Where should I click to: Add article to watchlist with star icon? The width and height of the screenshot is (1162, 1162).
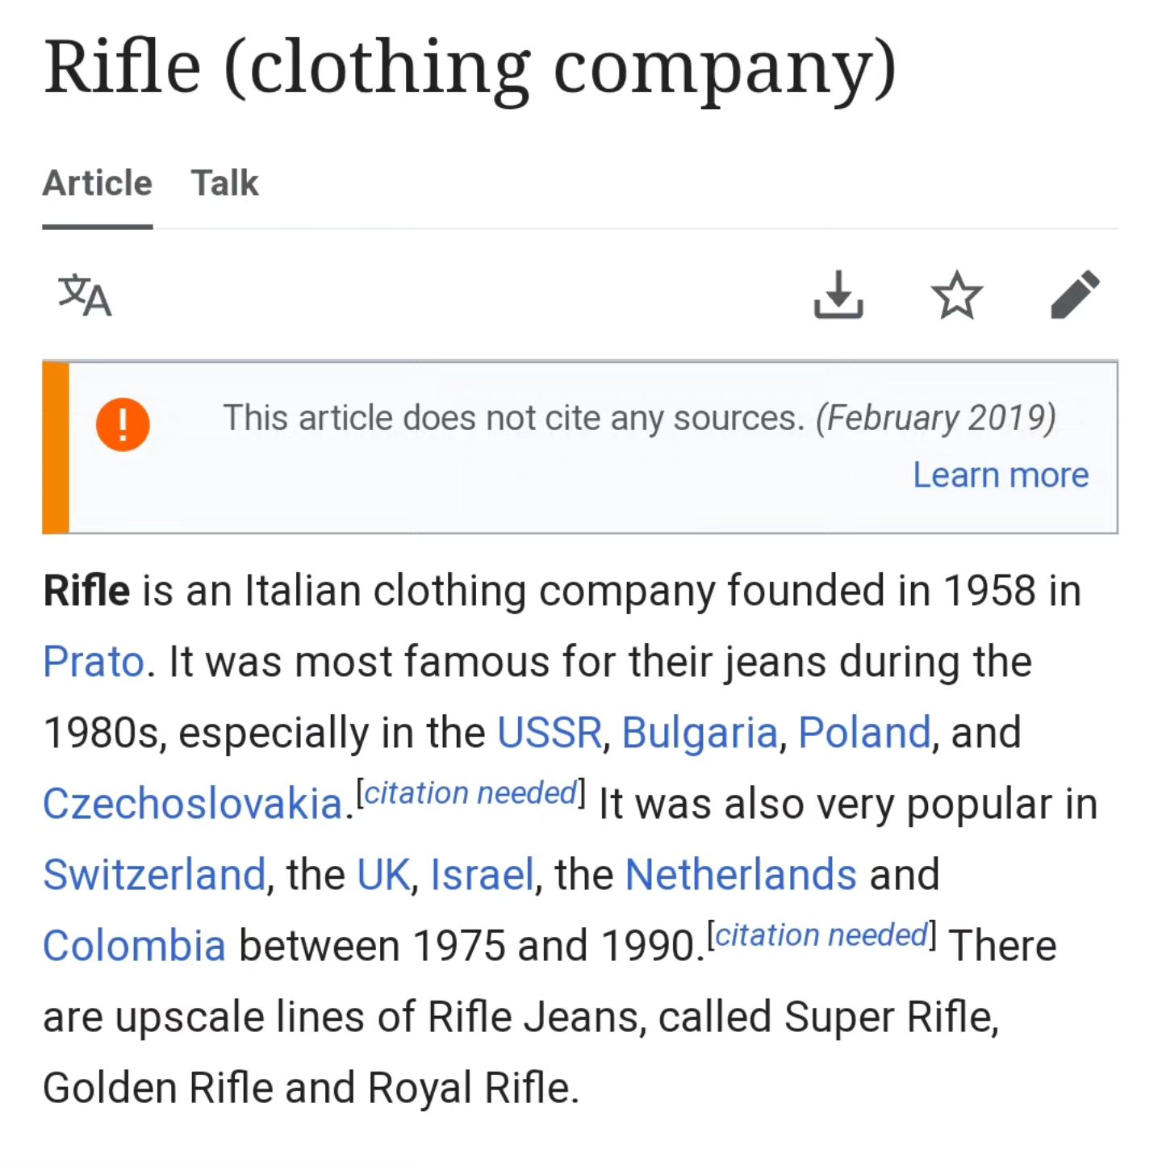[957, 295]
